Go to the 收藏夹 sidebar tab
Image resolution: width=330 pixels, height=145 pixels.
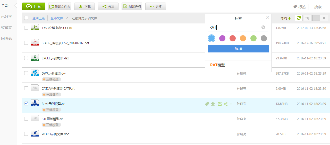tap(7, 28)
